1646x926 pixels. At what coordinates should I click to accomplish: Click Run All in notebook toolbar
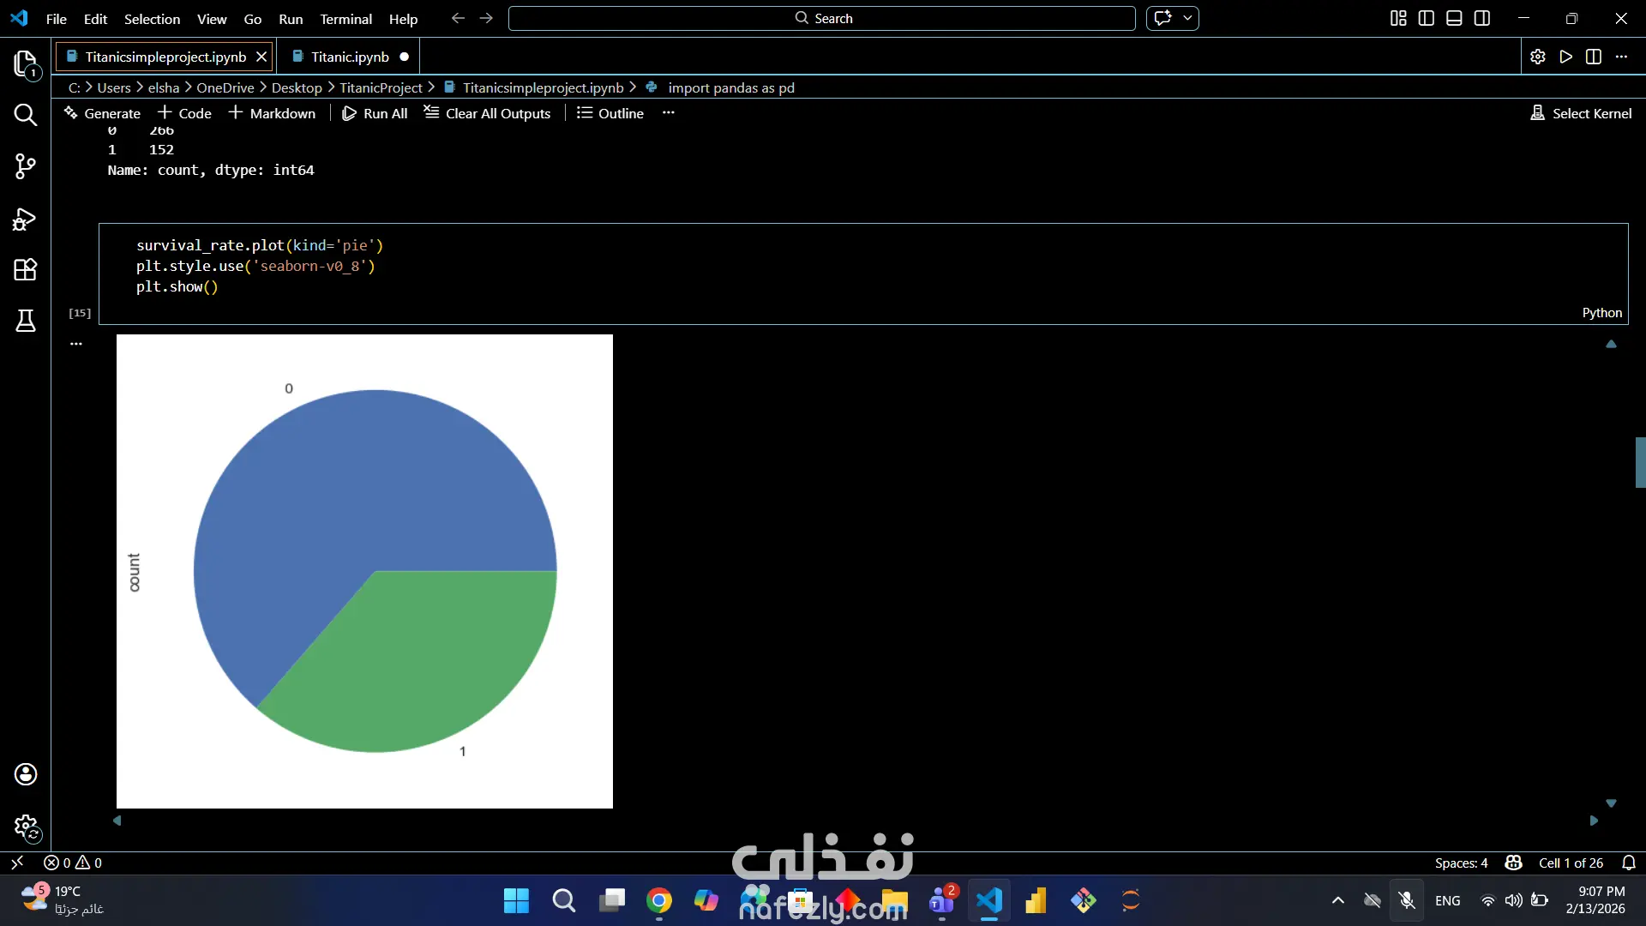point(375,113)
